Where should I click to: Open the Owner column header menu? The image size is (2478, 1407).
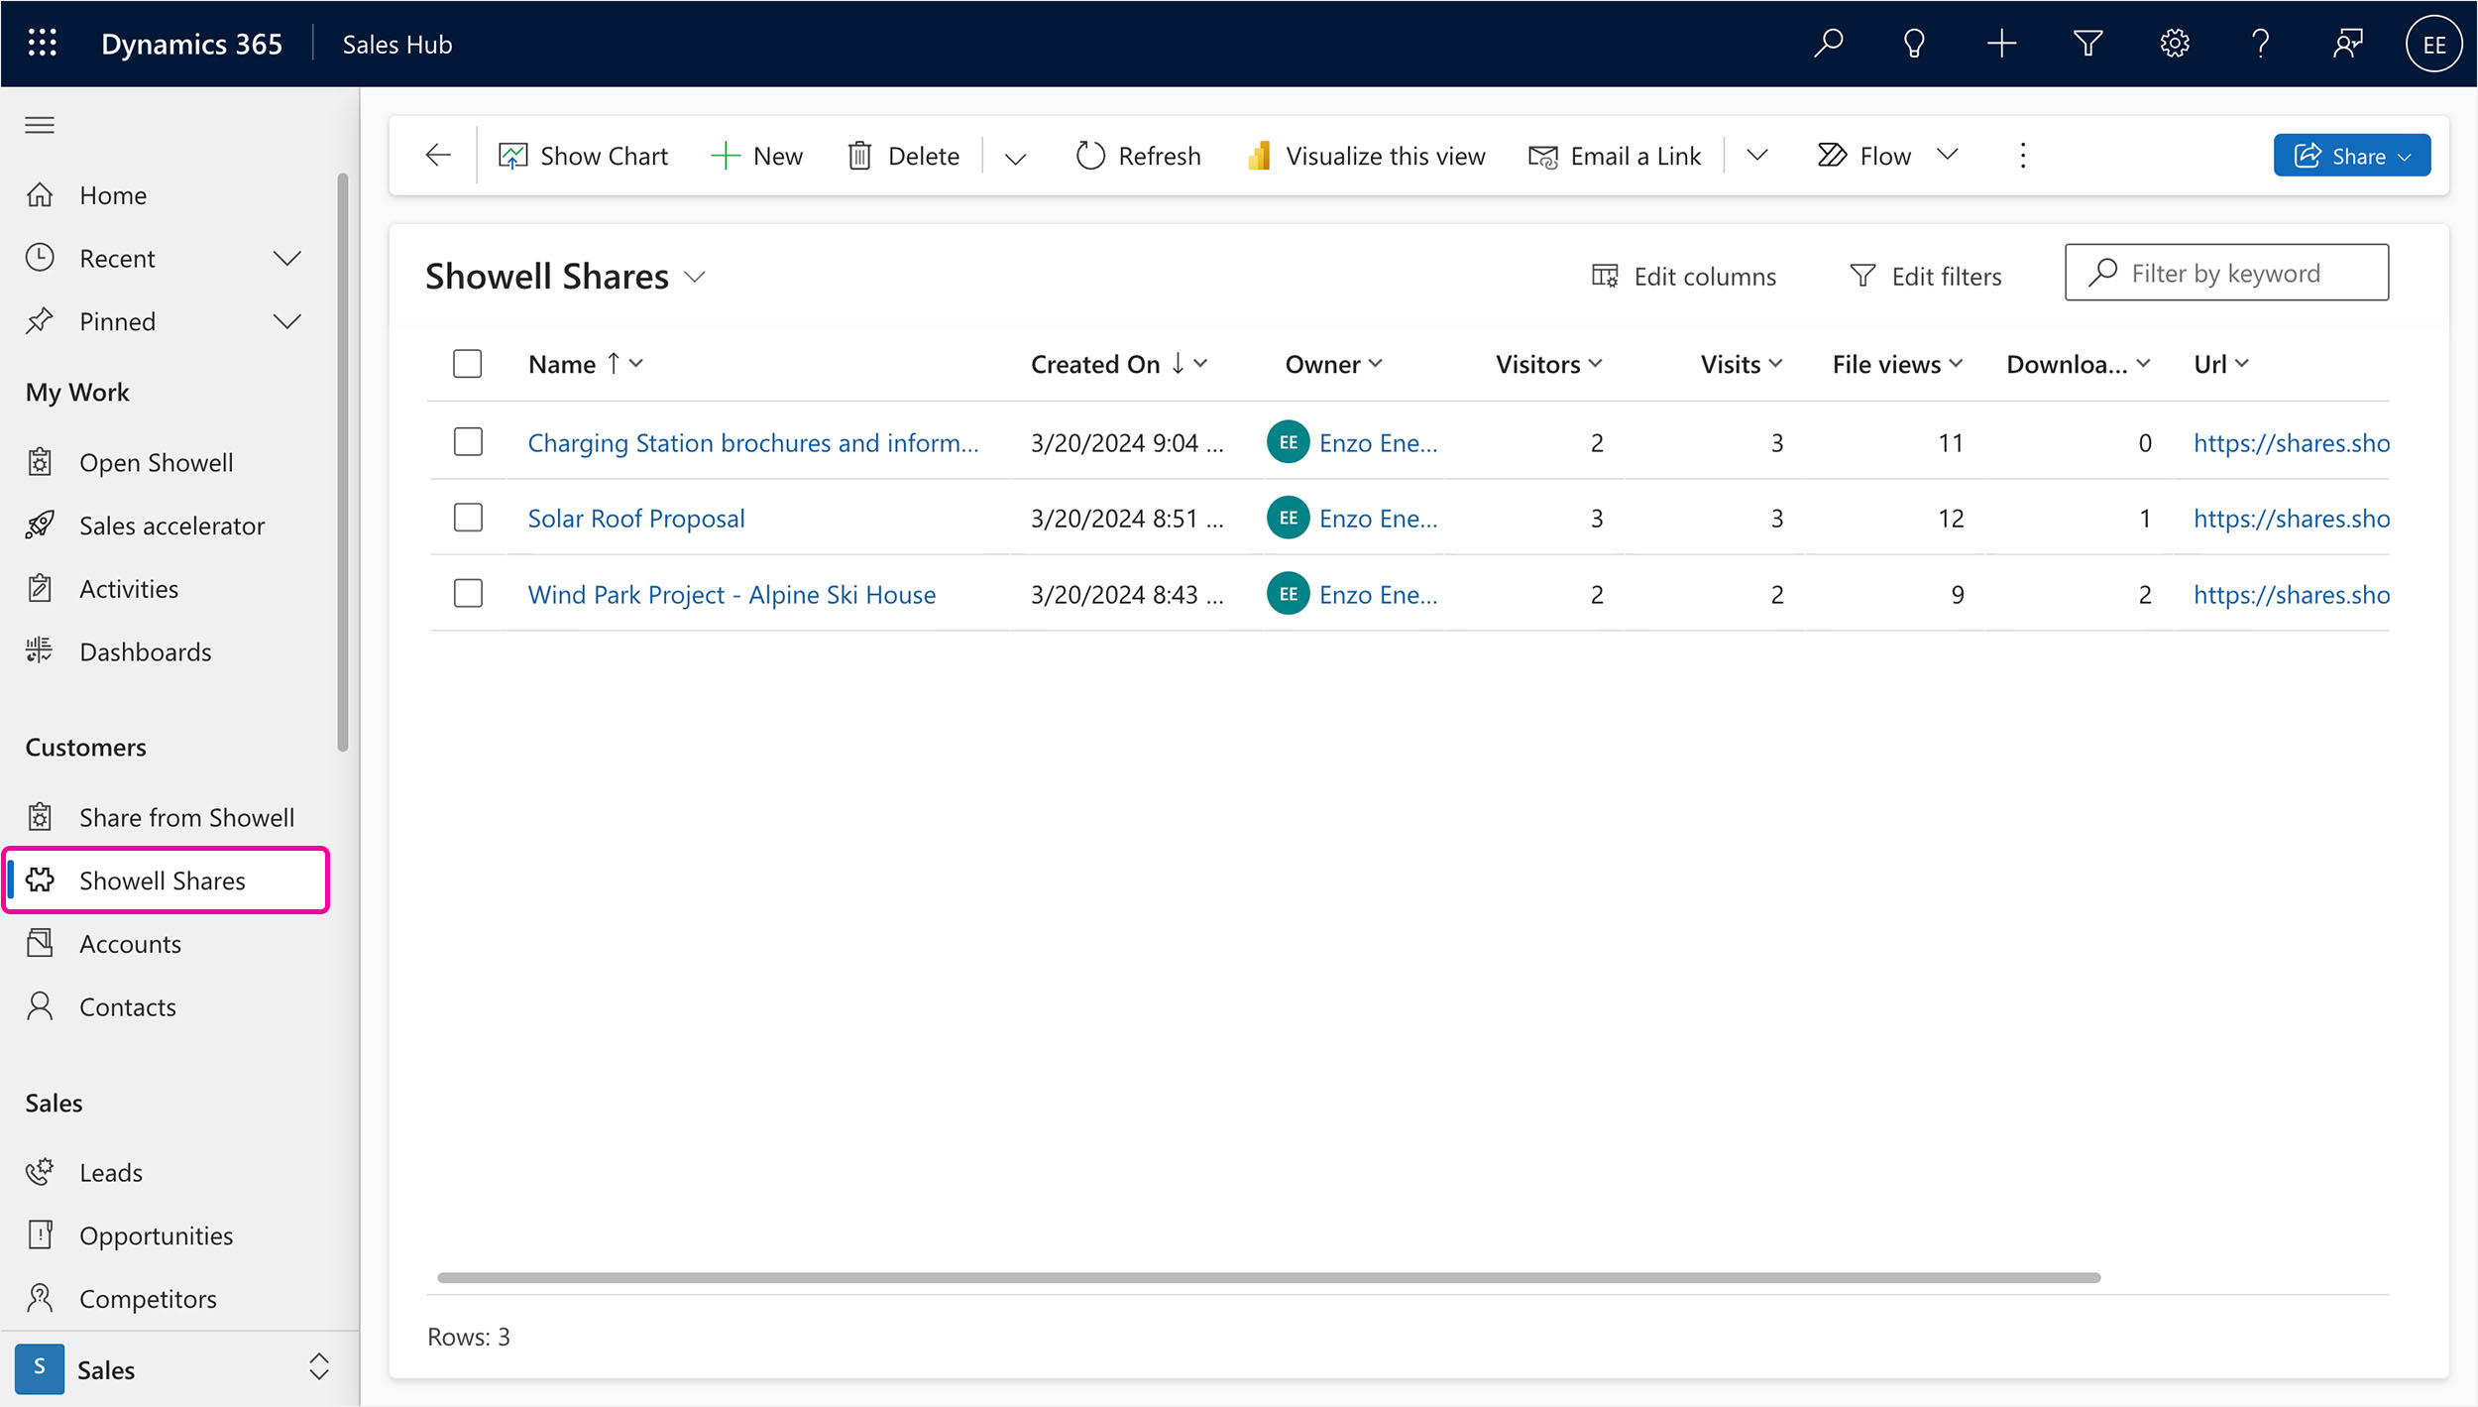[x=1333, y=364]
